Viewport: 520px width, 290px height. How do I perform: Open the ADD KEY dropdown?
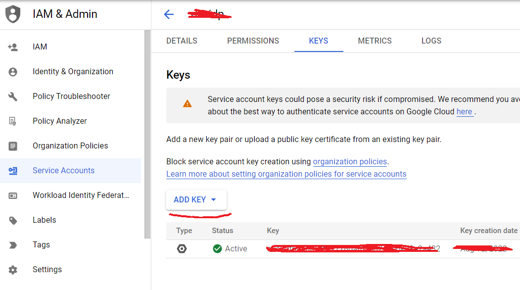(x=196, y=200)
